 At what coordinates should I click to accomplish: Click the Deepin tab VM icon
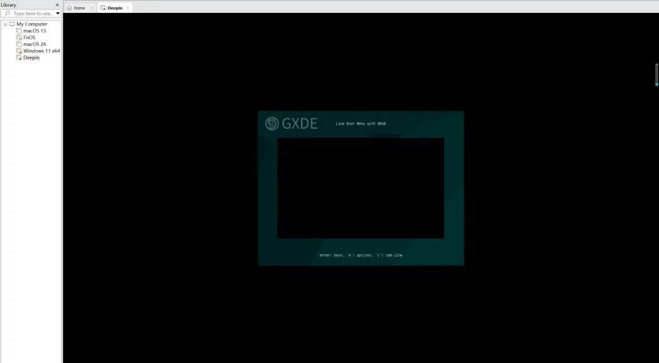103,8
